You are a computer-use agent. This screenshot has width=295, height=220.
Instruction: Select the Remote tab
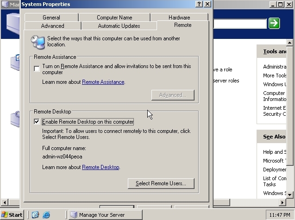(182, 25)
